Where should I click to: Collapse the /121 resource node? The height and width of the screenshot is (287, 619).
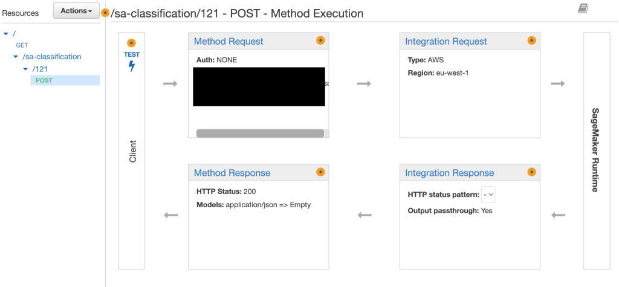click(26, 69)
